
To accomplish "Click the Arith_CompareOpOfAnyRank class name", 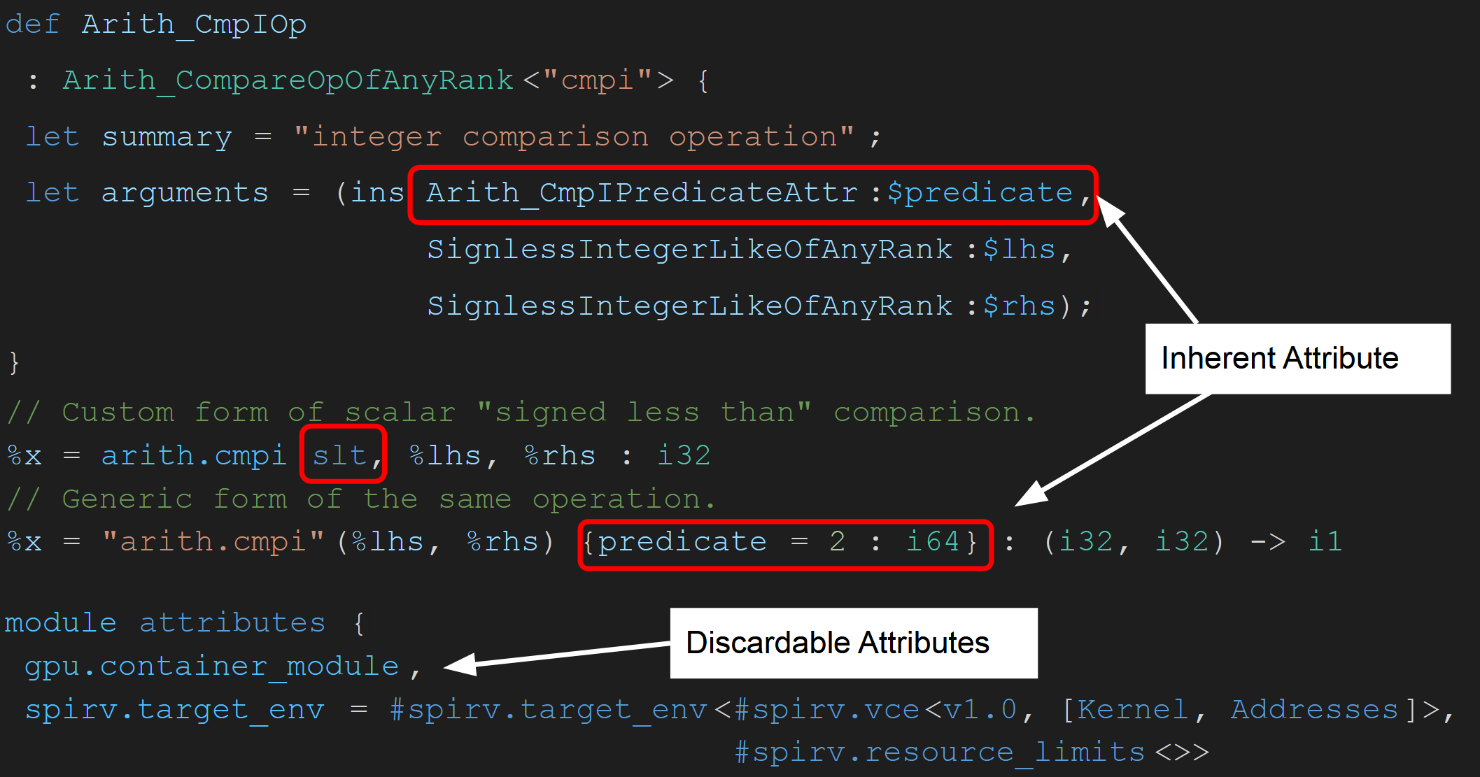I will pyautogui.click(x=288, y=82).
